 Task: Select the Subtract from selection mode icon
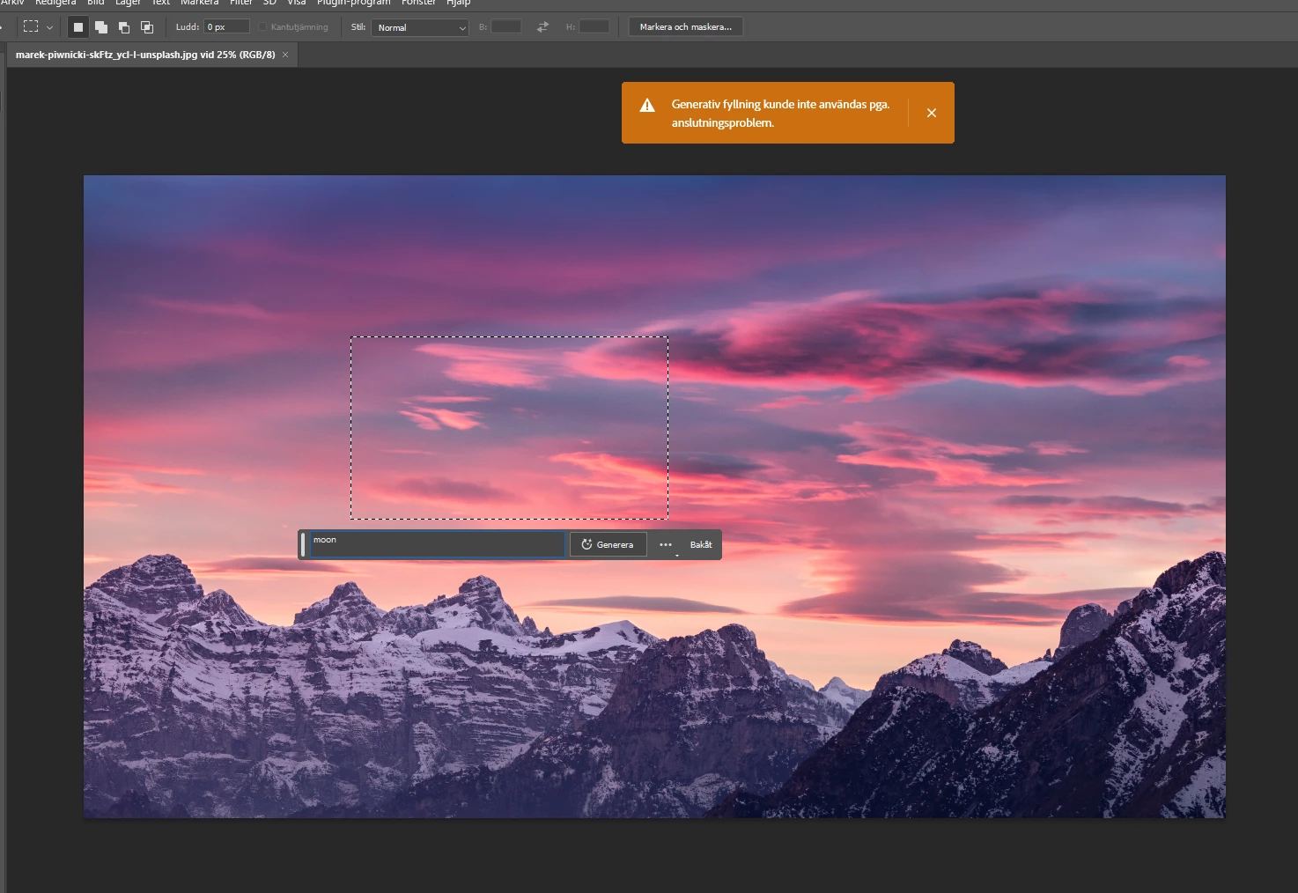[124, 27]
